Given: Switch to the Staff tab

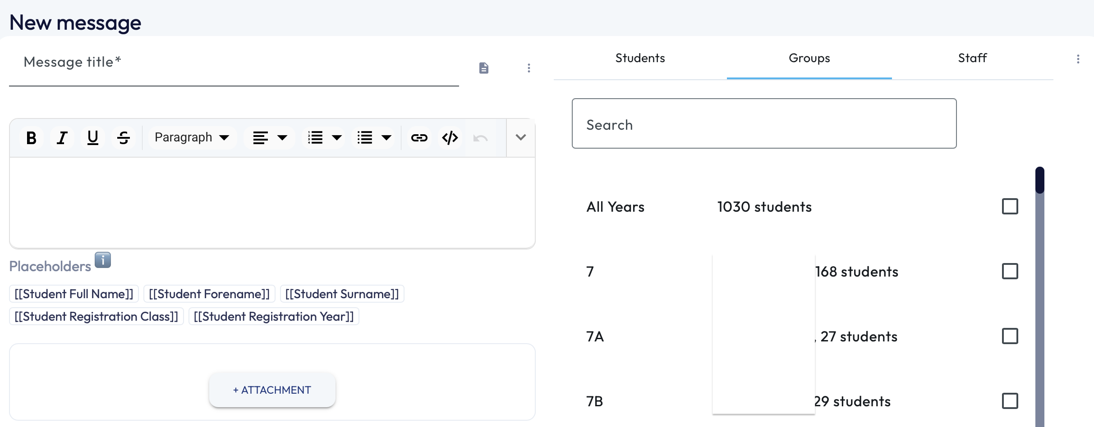Looking at the screenshot, I should [972, 59].
